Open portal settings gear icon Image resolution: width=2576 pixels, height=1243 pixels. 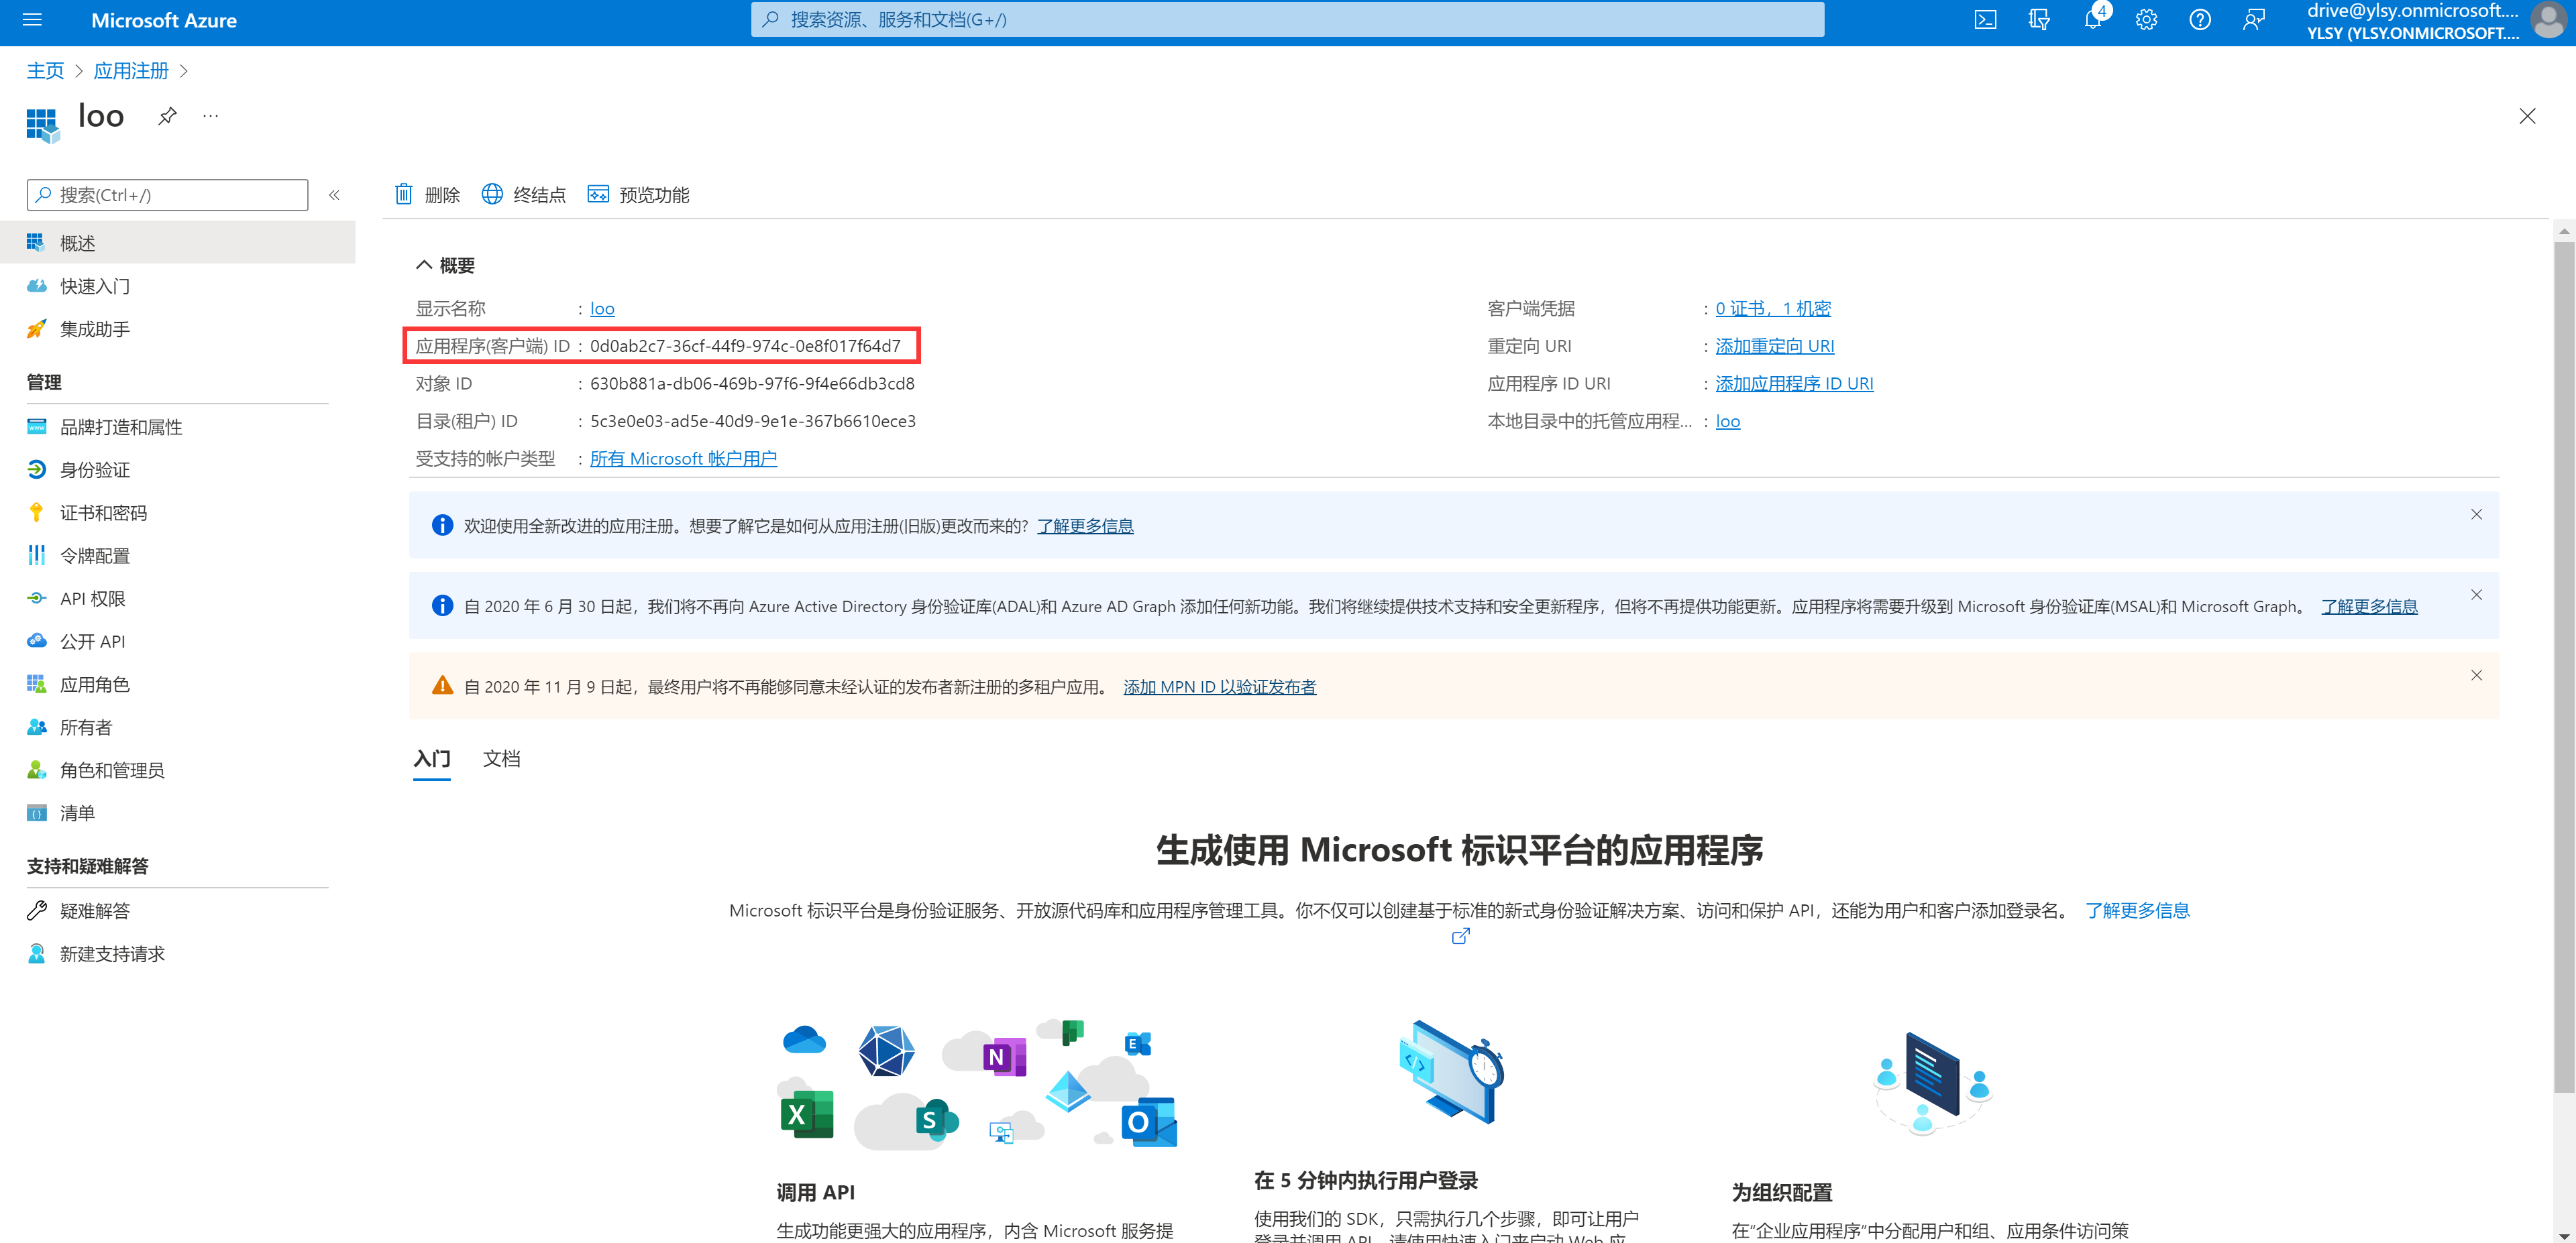(x=2146, y=20)
